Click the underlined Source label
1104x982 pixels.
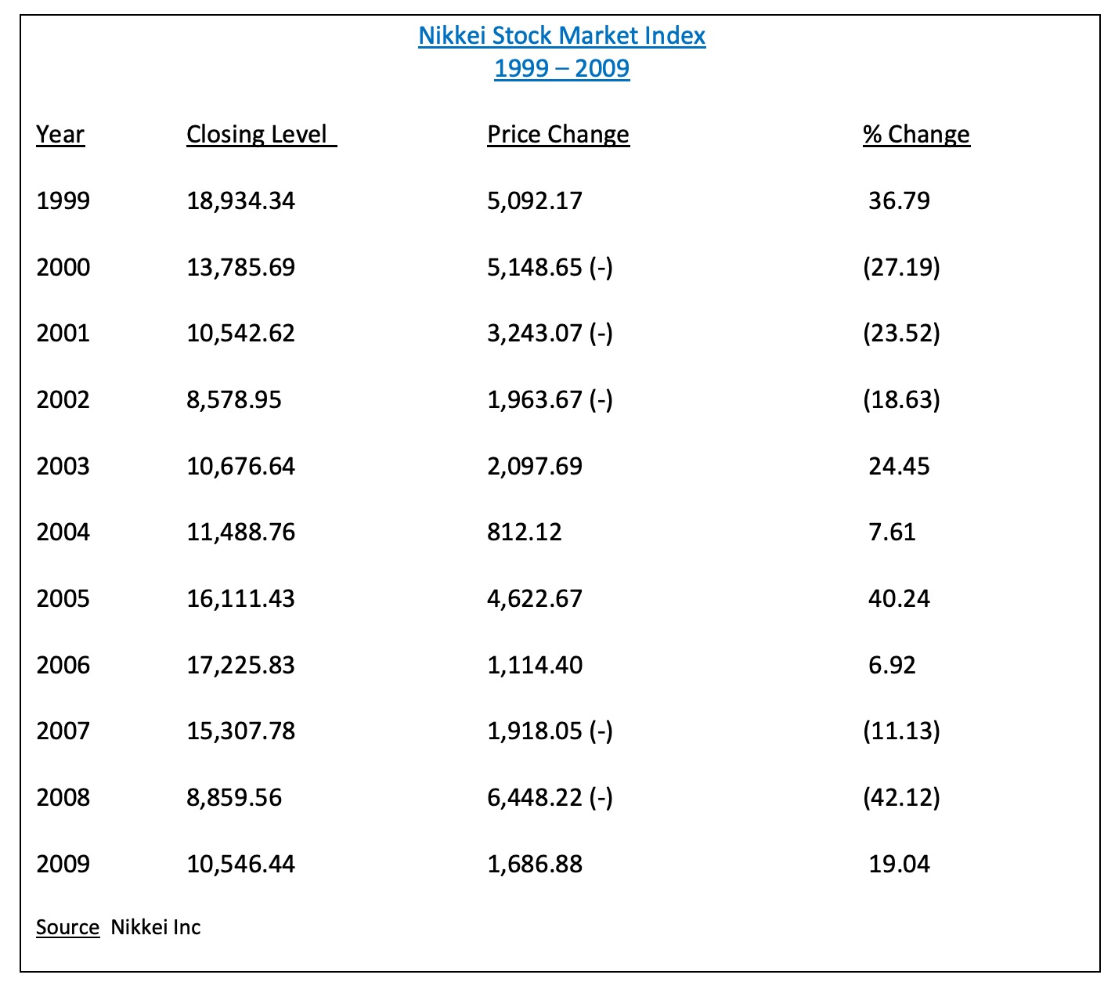68,927
